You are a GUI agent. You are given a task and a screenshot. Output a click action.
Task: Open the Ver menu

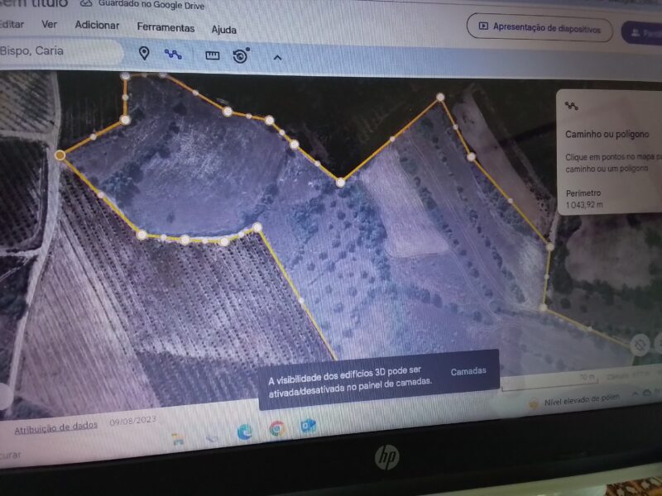[49, 25]
